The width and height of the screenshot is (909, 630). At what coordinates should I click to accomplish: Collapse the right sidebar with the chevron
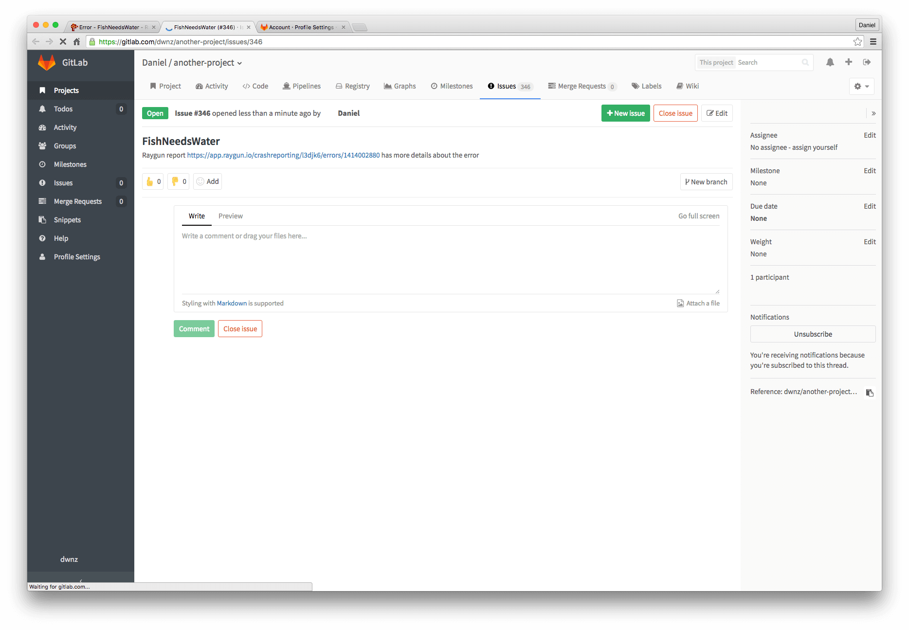(x=873, y=113)
